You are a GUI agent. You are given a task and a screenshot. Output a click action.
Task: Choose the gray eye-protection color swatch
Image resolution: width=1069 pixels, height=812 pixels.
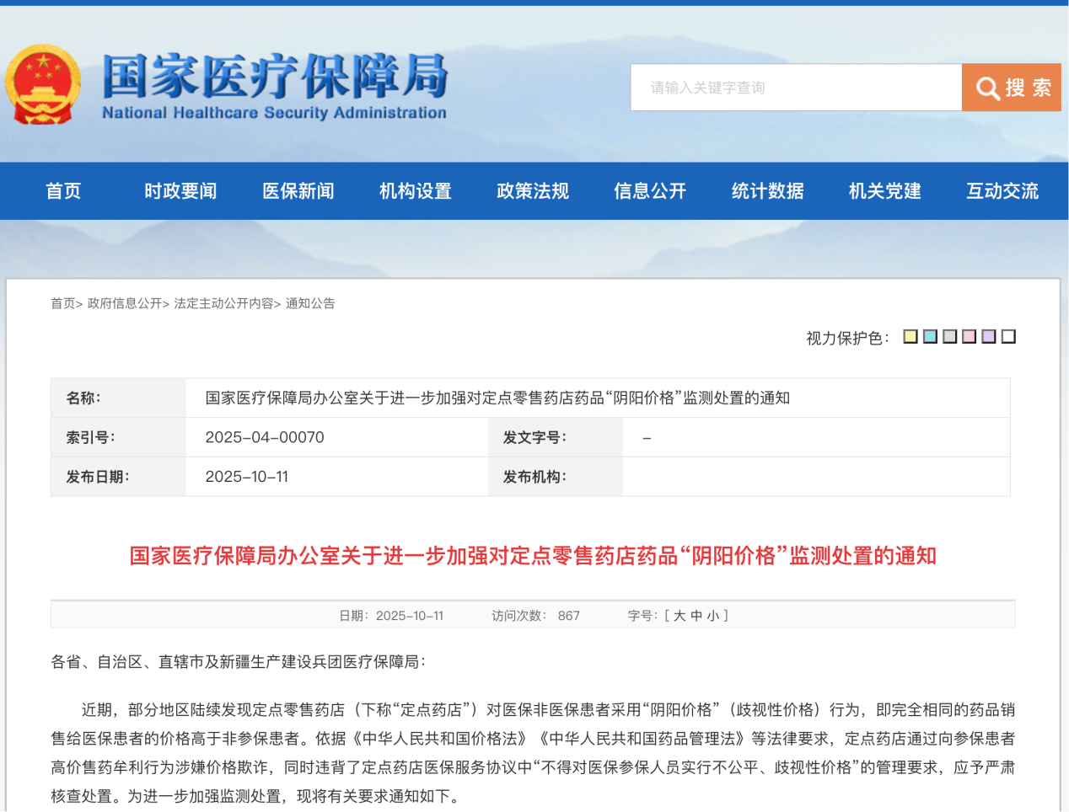click(949, 337)
